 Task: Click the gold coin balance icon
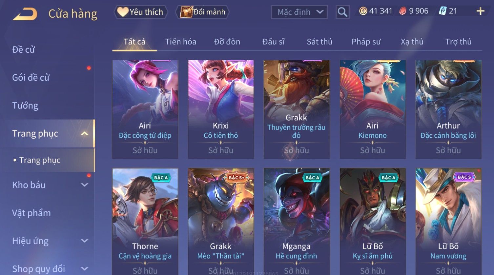[363, 11]
